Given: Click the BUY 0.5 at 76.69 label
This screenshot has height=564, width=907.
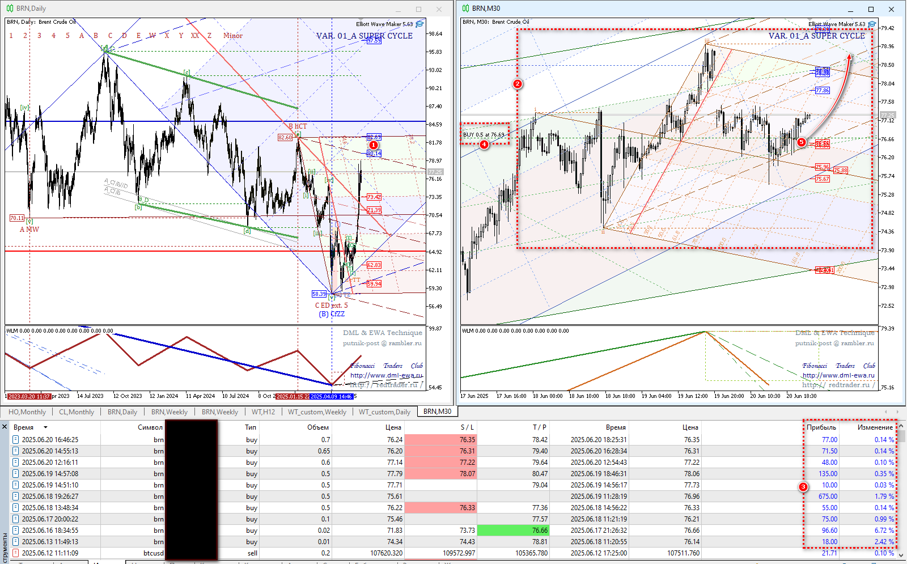Looking at the screenshot, I should (484, 135).
